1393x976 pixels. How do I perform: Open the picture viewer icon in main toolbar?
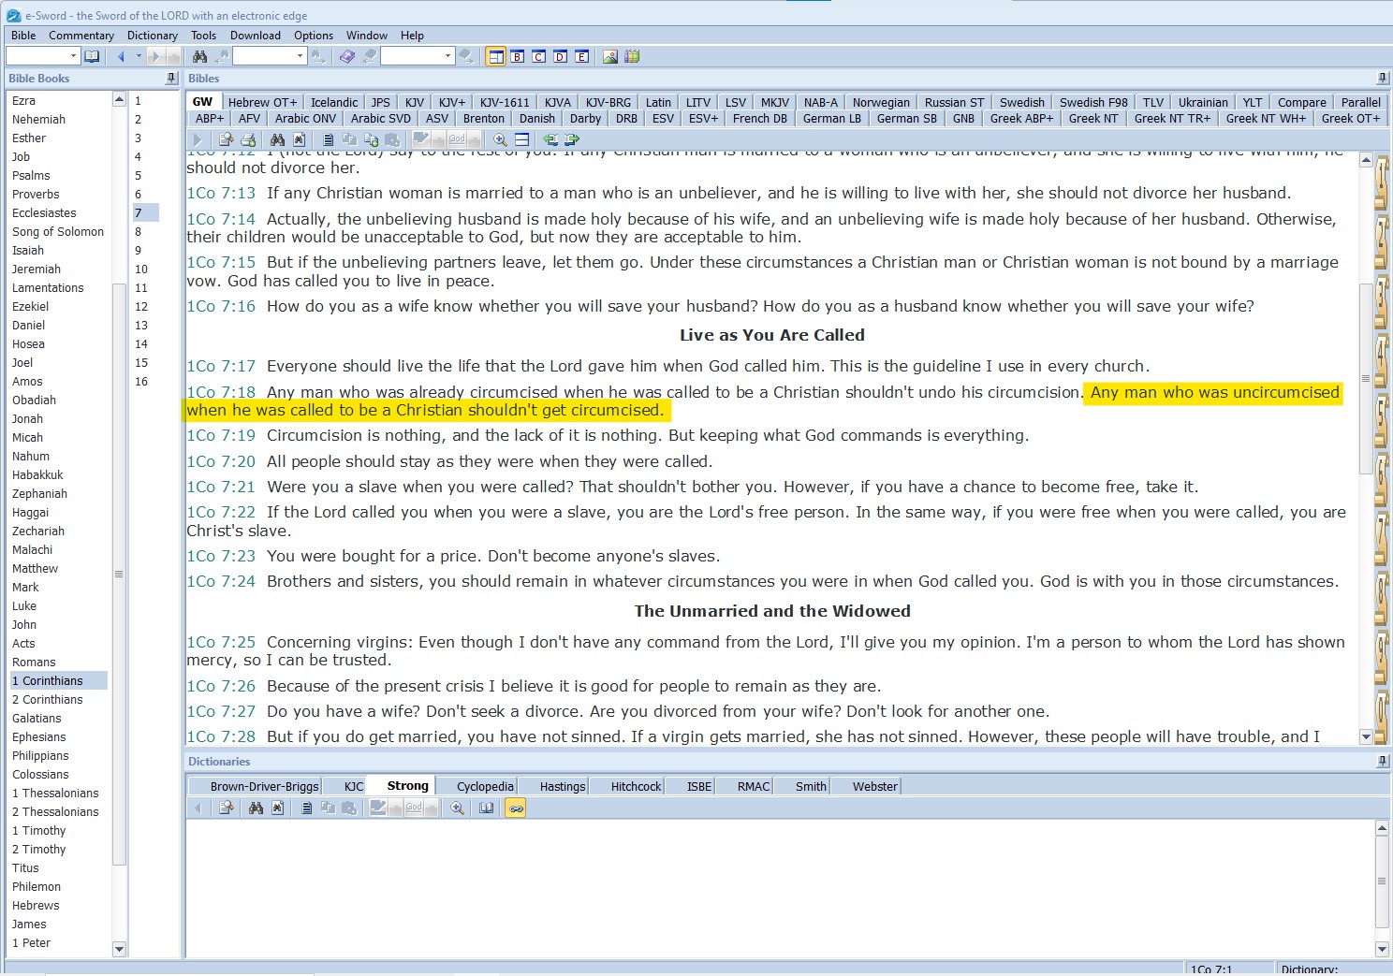point(610,56)
